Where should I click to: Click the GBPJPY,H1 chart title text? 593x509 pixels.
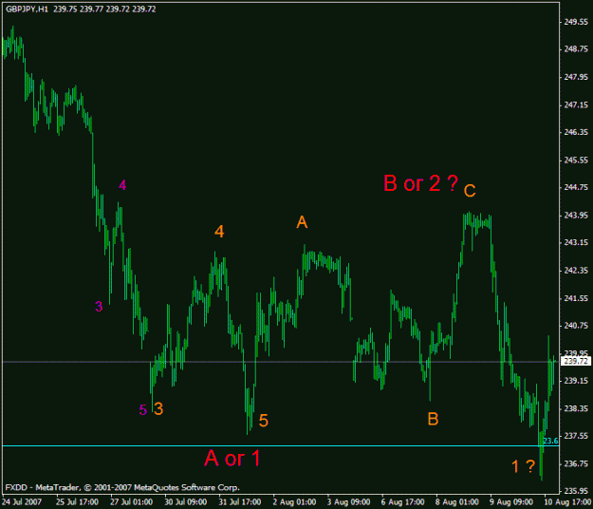click(27, 9)
